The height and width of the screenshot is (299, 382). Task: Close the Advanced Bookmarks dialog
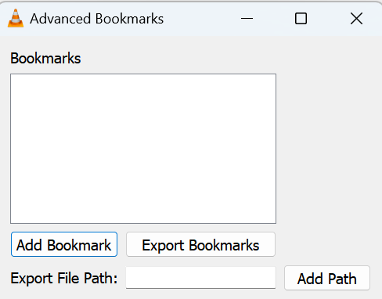click(356, 19)
